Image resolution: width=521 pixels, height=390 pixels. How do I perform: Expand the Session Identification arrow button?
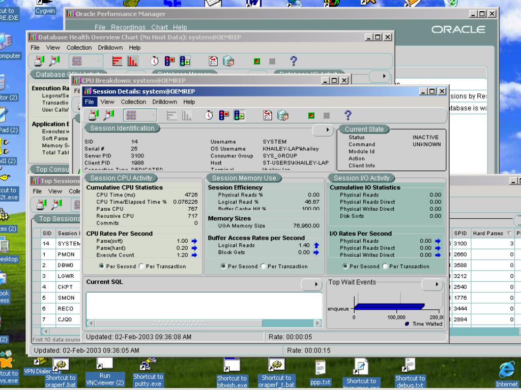point(322,129)
